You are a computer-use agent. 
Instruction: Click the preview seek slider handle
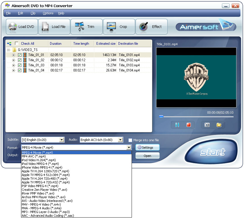pos(161,116)
